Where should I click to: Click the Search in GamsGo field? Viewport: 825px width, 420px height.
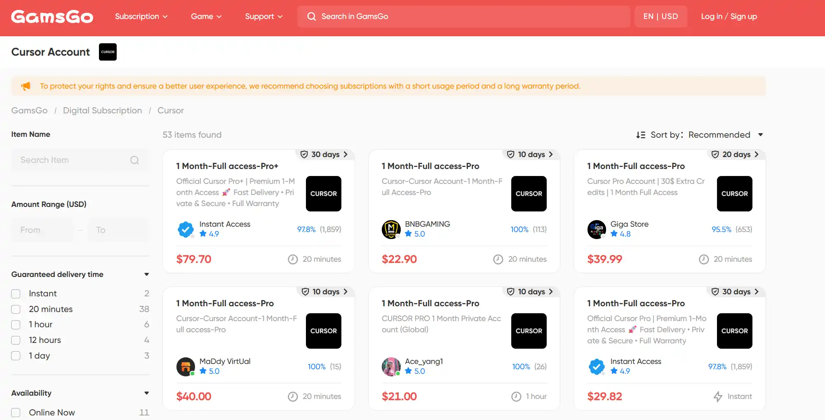pyautogui.click(x=463, y=16)
